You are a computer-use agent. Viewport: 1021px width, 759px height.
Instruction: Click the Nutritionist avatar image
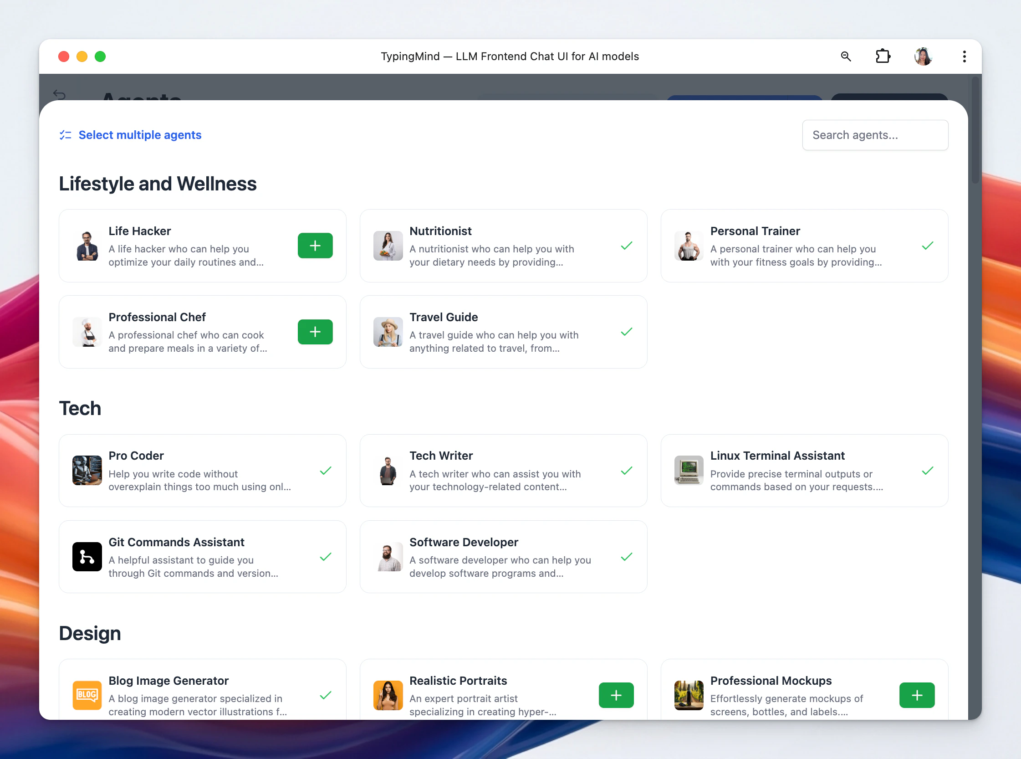click(x=388, y=246)
